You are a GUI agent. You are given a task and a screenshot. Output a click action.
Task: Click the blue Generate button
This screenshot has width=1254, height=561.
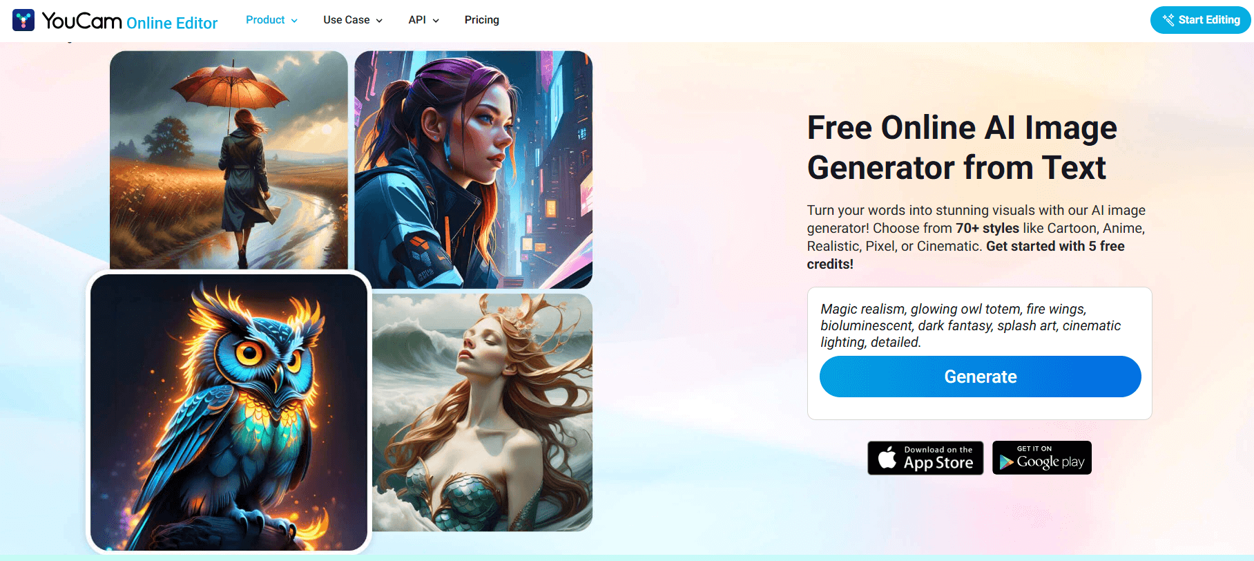click(x=980, y=377)
